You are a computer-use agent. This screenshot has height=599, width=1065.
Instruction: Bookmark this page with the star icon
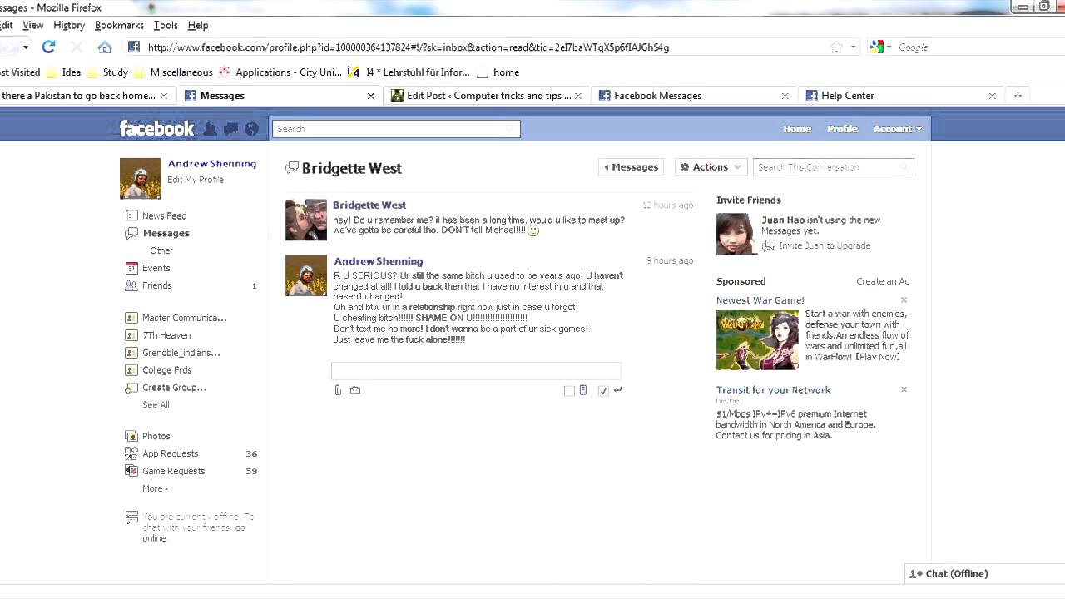(836, 47)
